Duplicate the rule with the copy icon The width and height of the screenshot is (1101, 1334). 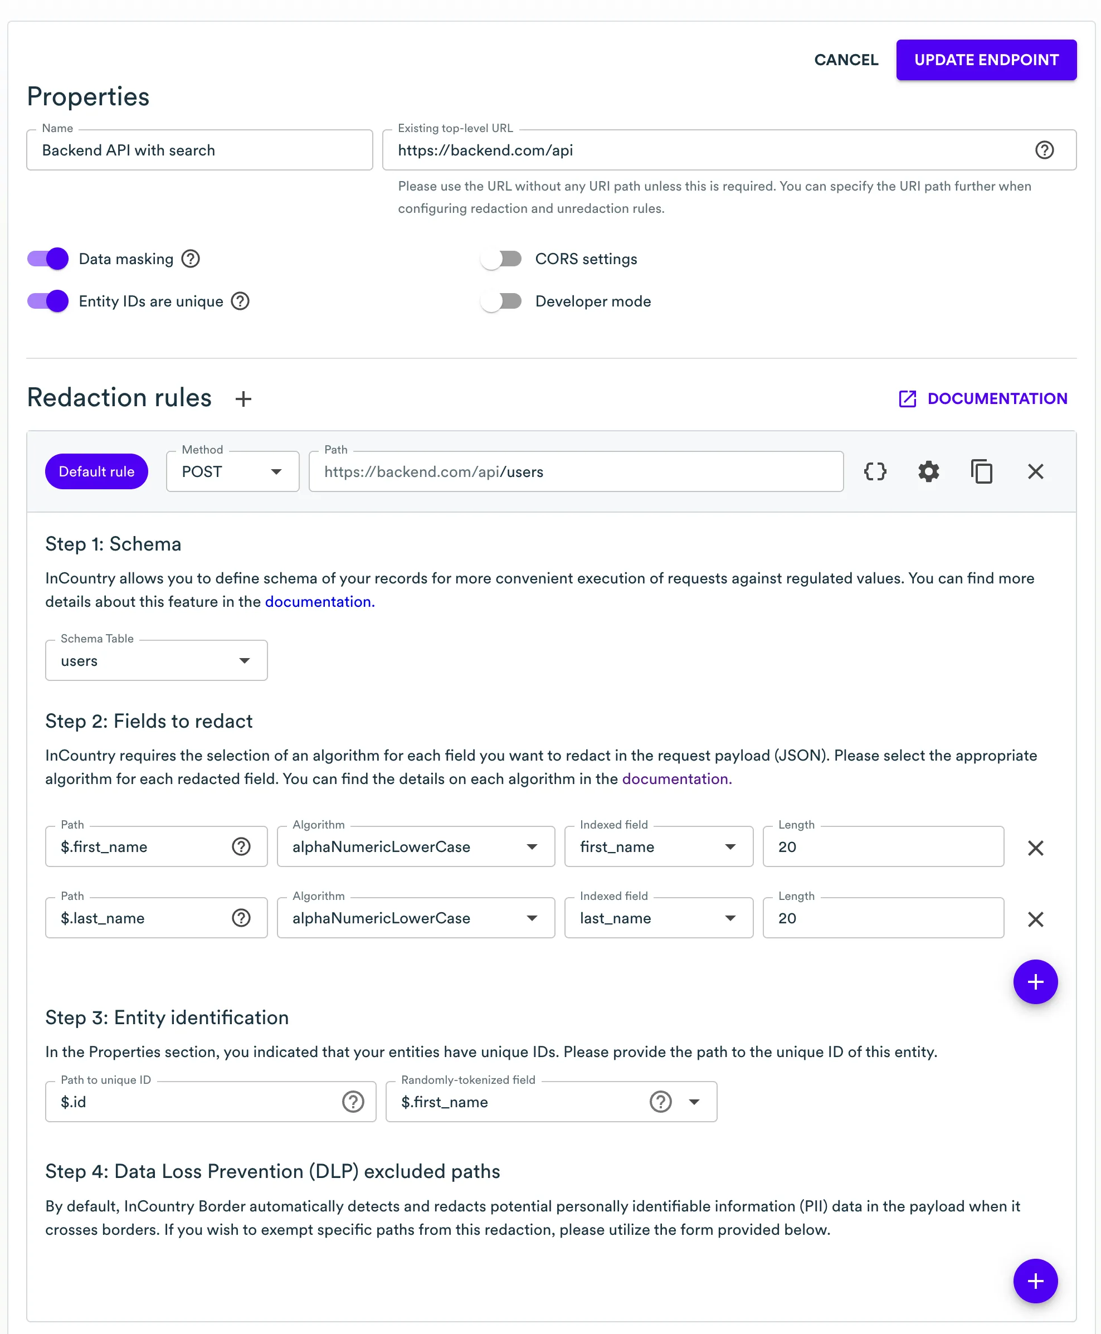click(x=981, y=471)
